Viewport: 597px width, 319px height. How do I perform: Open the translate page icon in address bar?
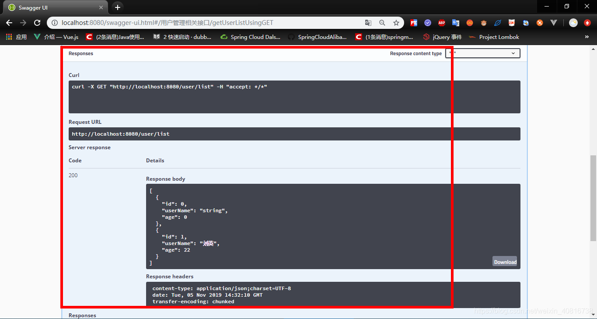tap(368, 23)
